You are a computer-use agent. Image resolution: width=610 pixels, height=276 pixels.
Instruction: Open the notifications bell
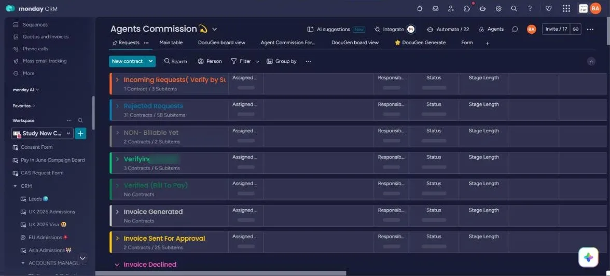coord(419,9)
